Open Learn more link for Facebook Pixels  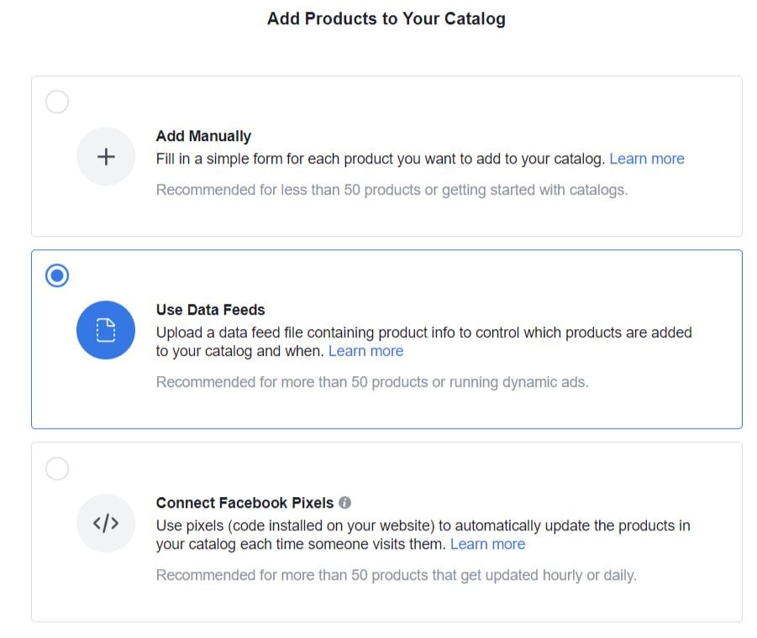(x=487, y=544)
